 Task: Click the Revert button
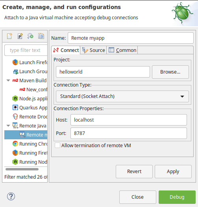point(134,172)
